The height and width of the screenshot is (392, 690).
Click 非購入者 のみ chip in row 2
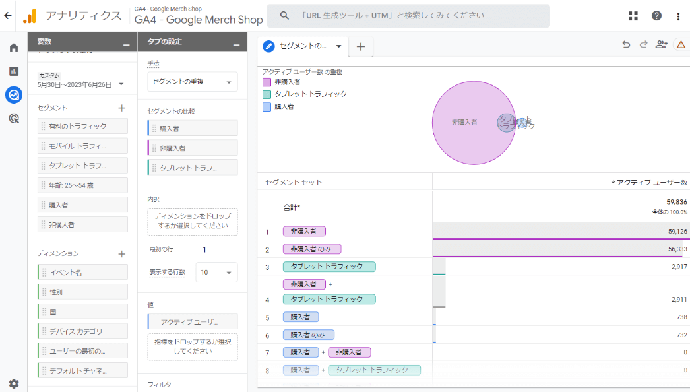click(312, 249)
